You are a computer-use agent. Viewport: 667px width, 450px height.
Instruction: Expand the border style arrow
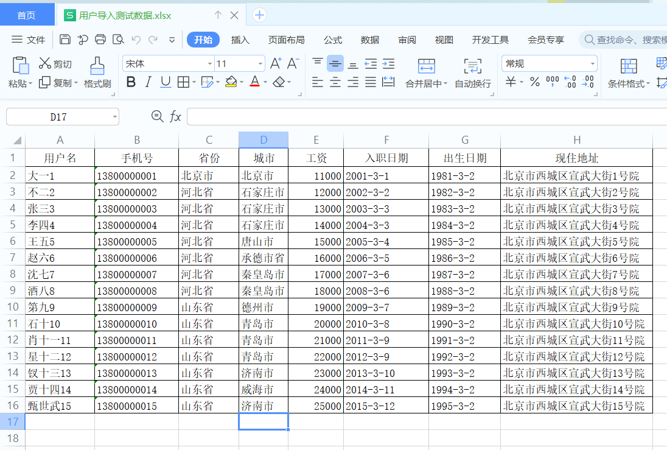pyautogui.click(x=194, y=82)
